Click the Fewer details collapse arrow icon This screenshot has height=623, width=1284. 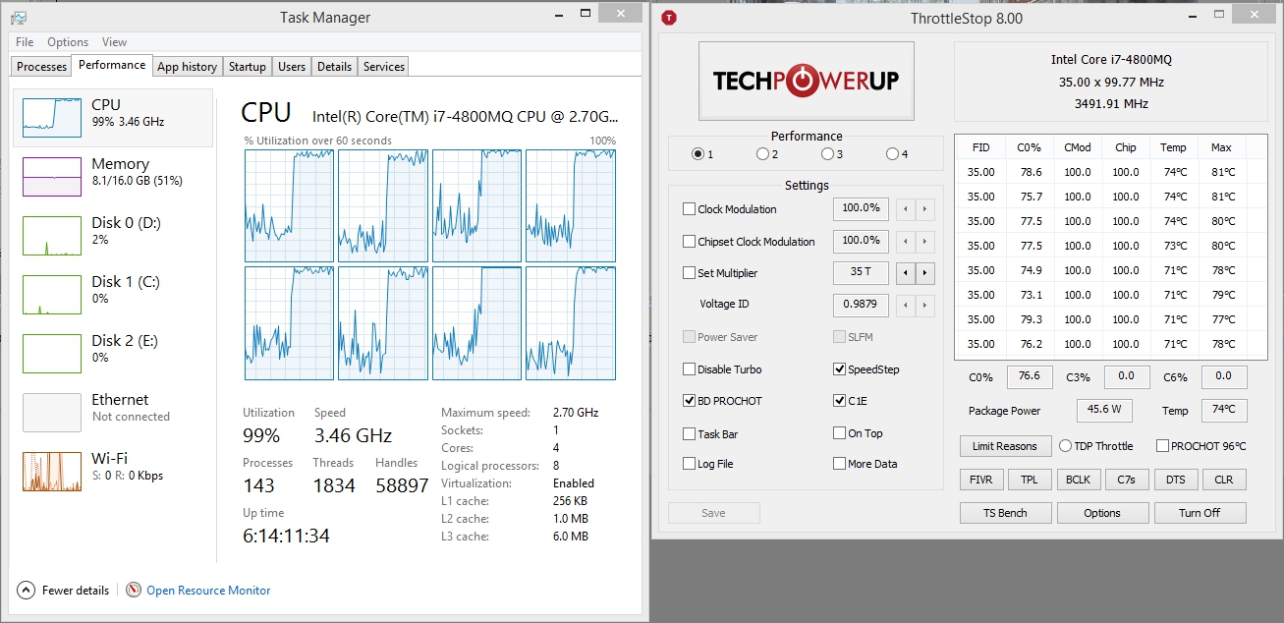click(26, 591)
